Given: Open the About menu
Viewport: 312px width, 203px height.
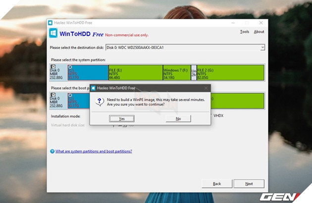Looking at the screenshot, I should click(259, 32).
